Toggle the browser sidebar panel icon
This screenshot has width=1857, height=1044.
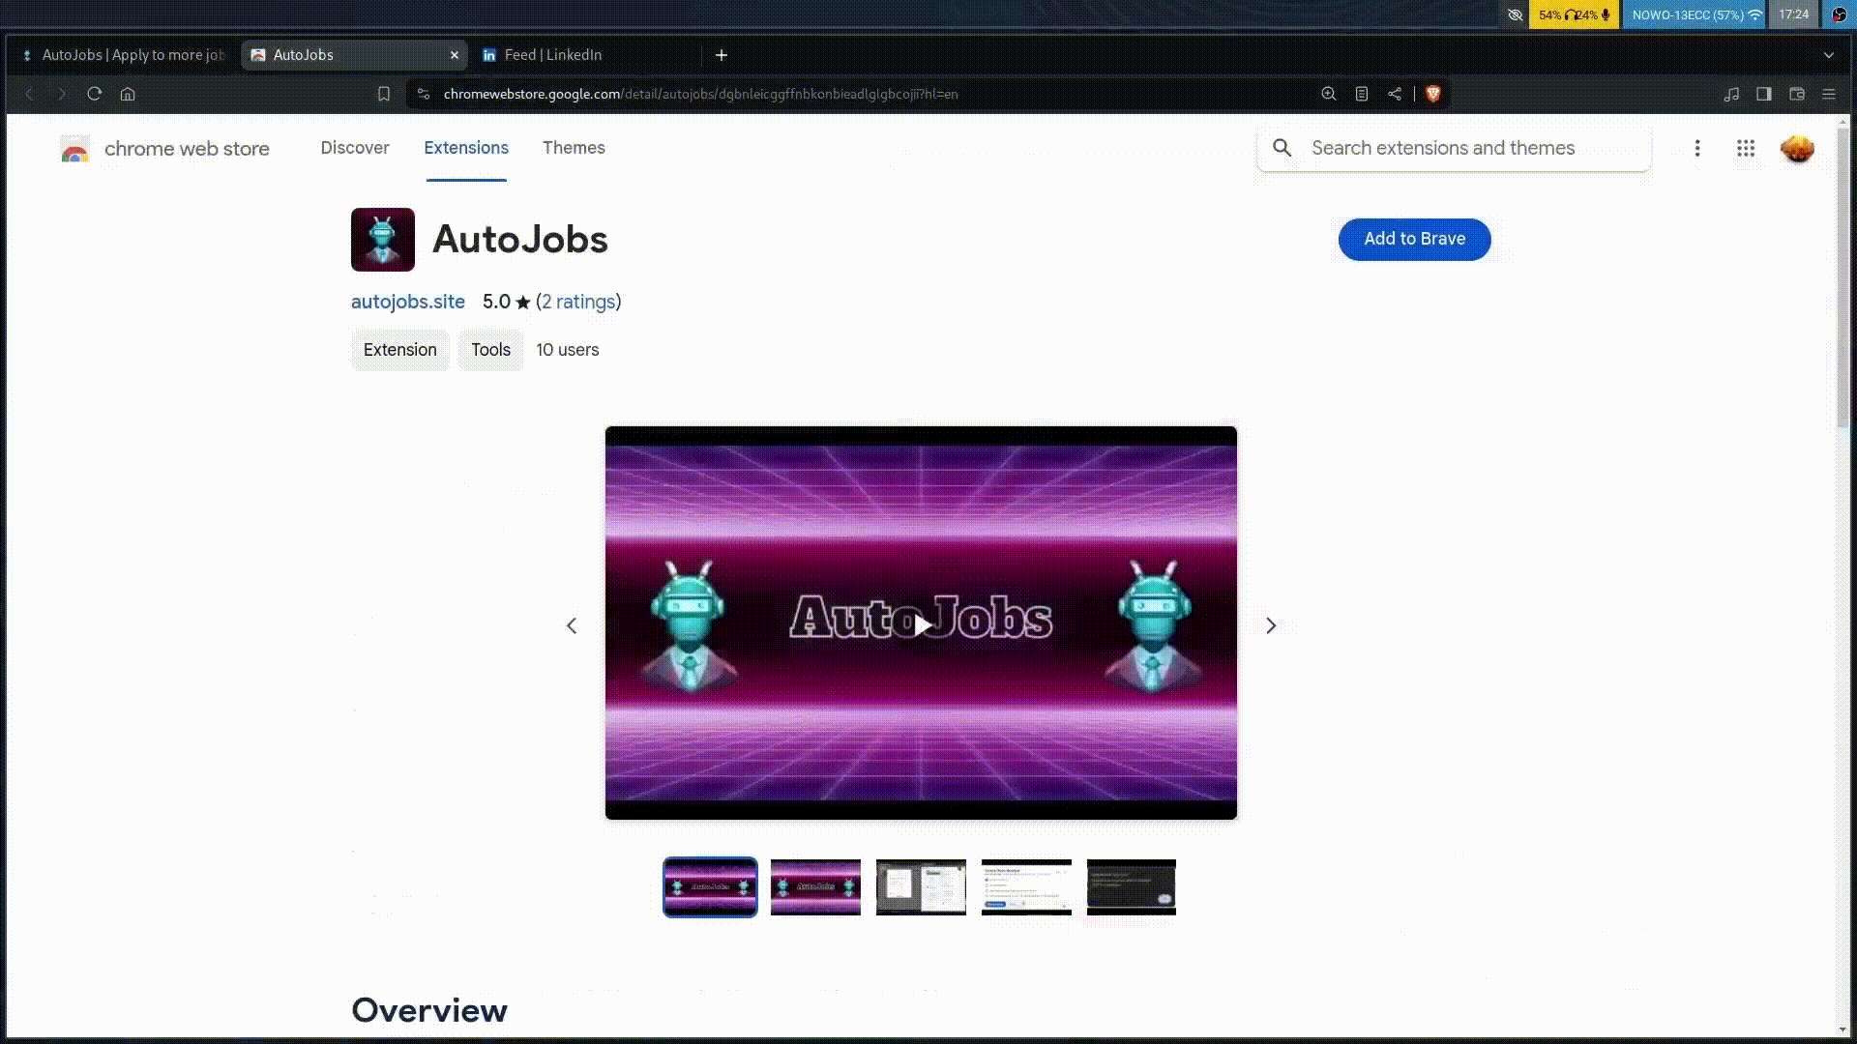[x=1764, y=94]
